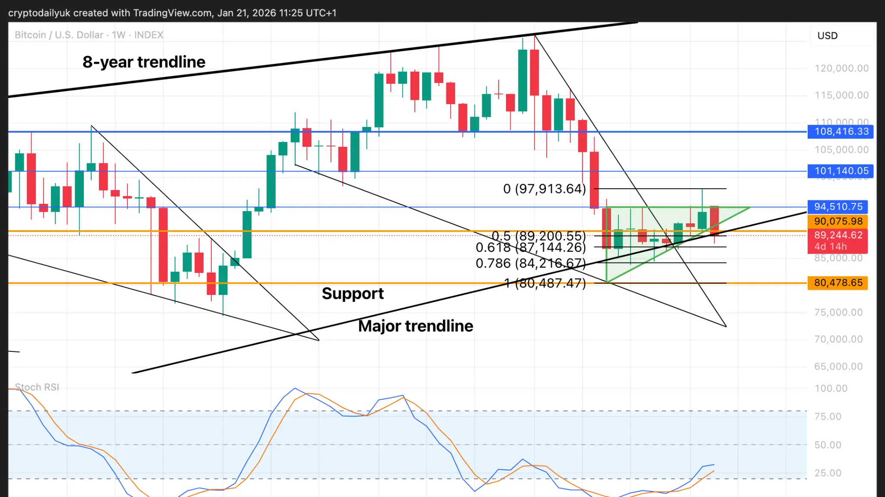Select the Stoch RSI indicator label
The height and width of the screenshot is (497, 885).
click(x=37, y=387)
